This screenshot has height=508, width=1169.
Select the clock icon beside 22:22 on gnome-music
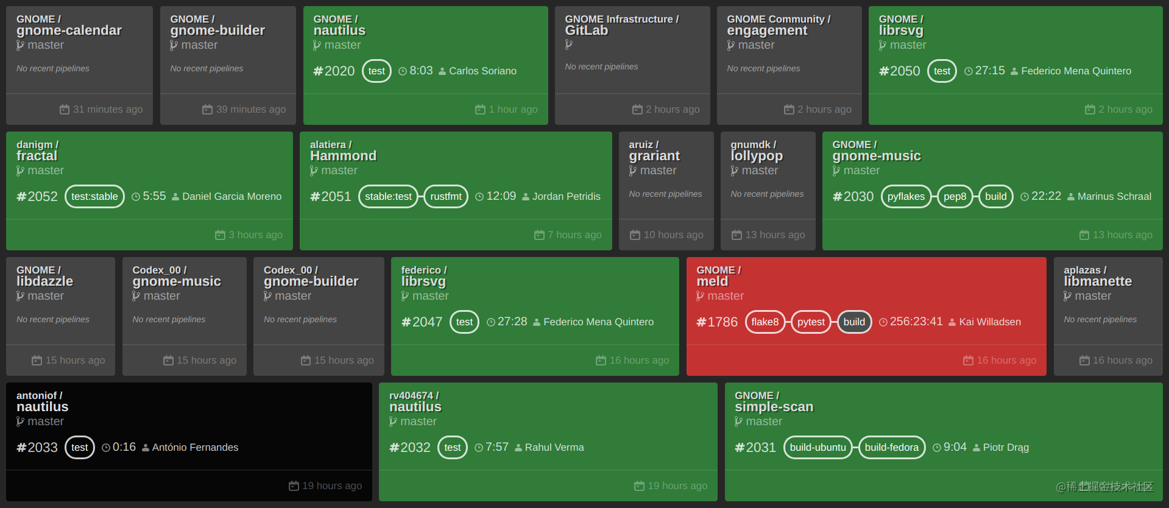1023,196
